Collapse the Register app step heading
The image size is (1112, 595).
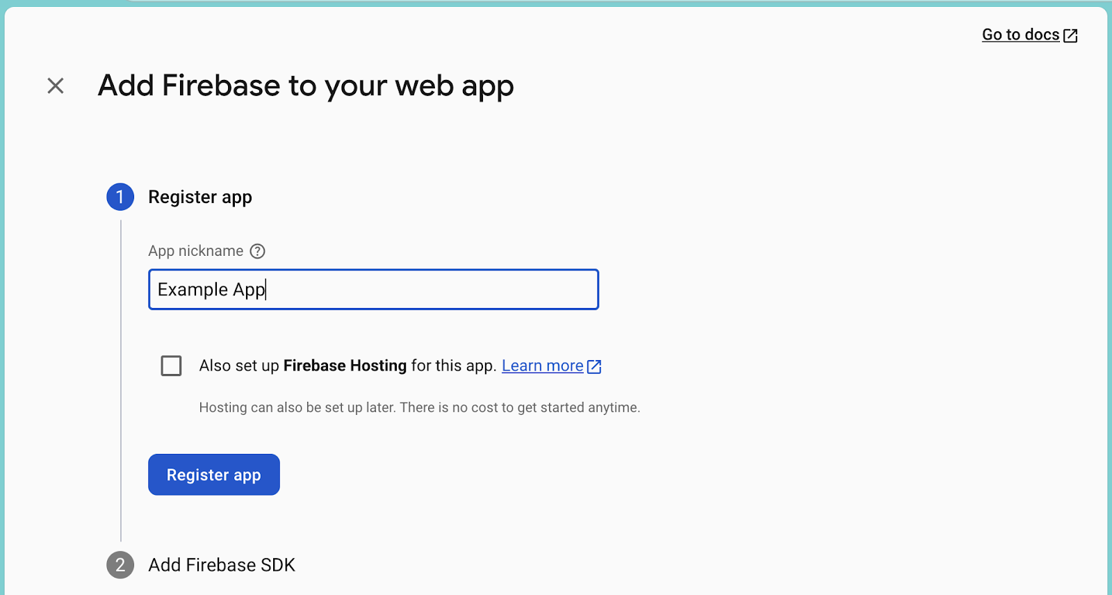(x=200, y=197)
